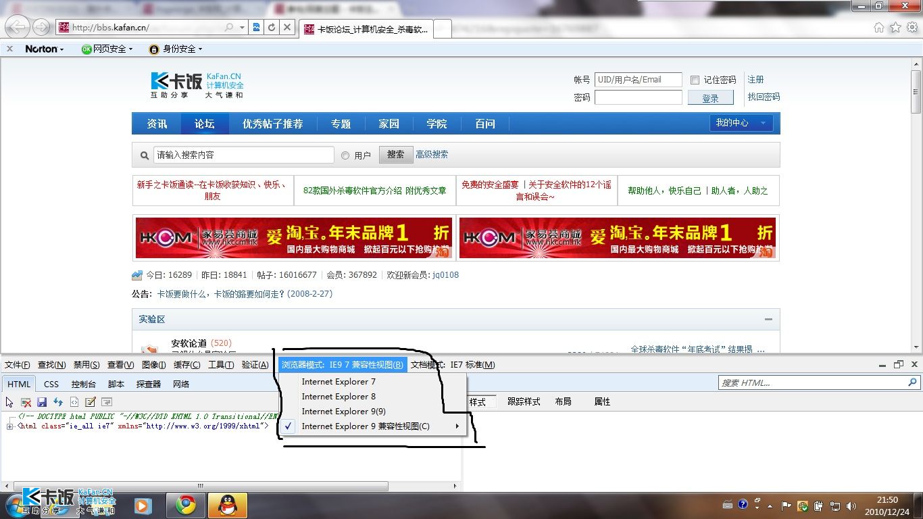The image size is (923, 519).
Task: Click the 搜索 HTML search box
Action: point(813,382)
